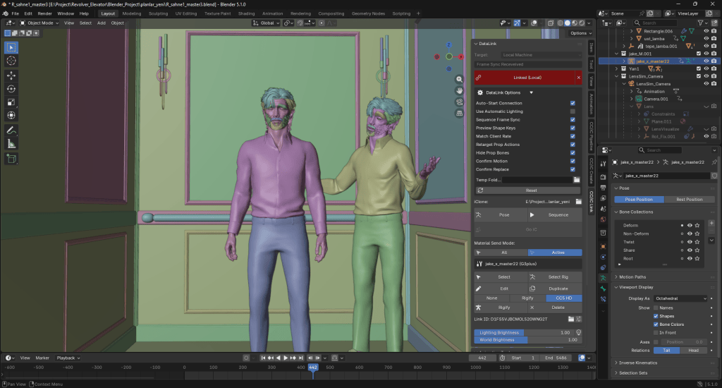Click the Select Rig button
722x388 pixels.
click(555, 277)
